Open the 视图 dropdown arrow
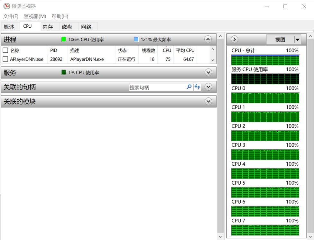This screenshot has height=240, width=314. [x=297, y=40]
